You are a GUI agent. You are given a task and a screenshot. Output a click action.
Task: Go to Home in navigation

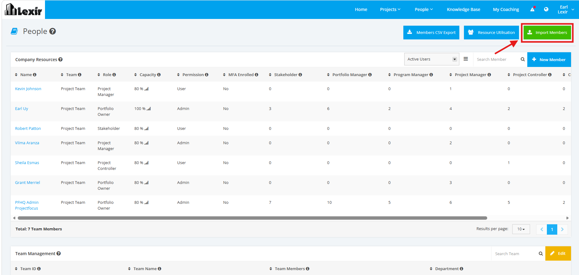(361, 9)
